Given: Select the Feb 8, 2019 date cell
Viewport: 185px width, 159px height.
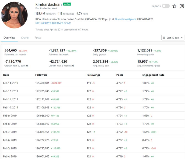Looking at the screenshot, I should click(x=10, y=124).
